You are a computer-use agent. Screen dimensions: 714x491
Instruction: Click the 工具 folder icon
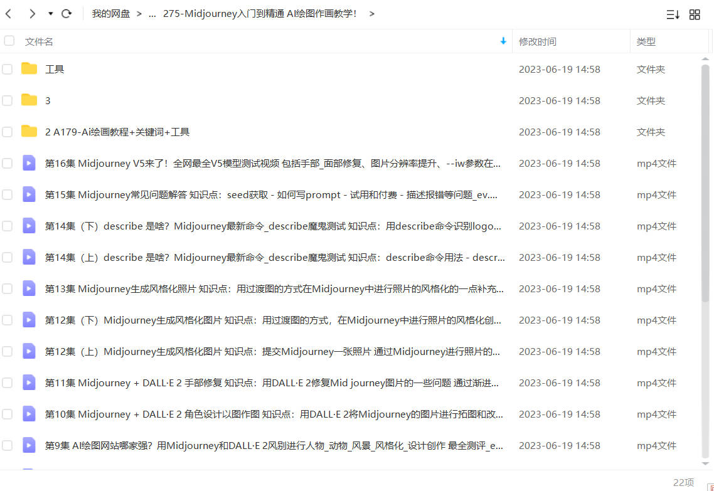[x=29, y=68]
